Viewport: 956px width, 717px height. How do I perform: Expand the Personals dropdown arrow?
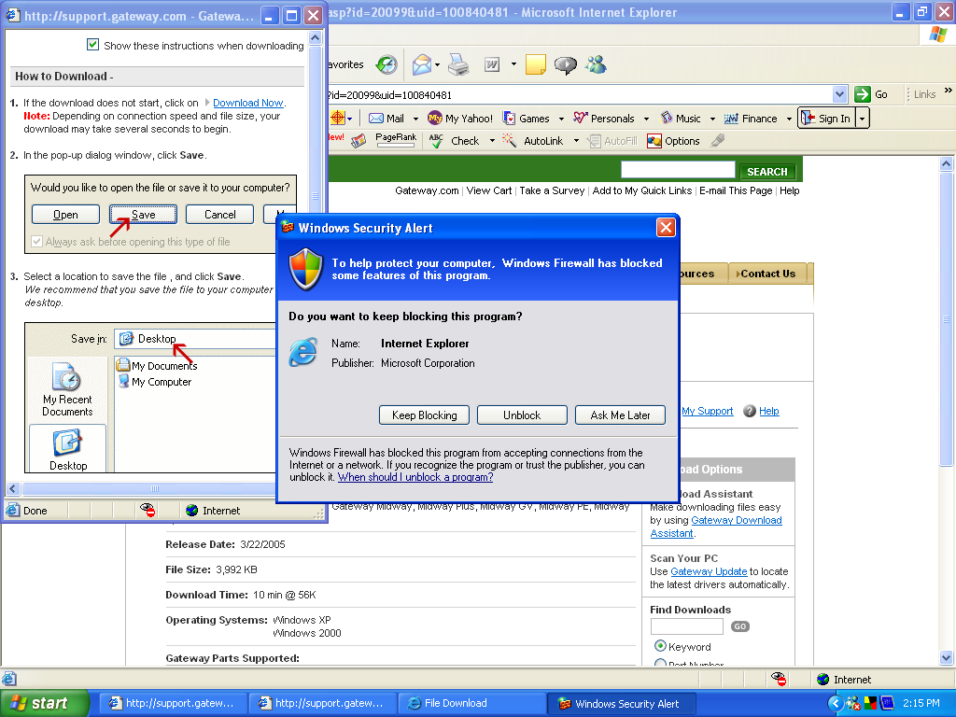646,119
